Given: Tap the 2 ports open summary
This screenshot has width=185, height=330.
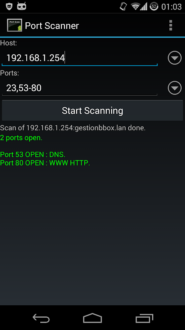Looking at the screenshot, I should [21, 138].
